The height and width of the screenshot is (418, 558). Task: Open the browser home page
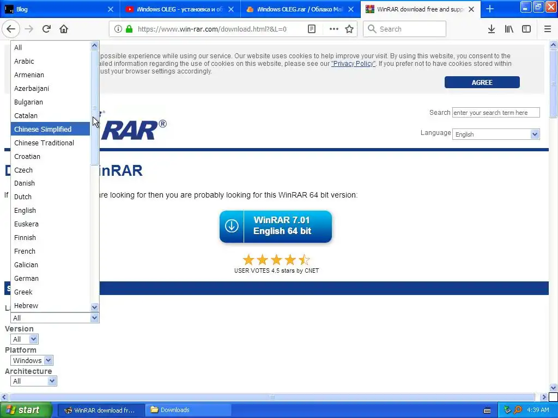click(64, 29)
